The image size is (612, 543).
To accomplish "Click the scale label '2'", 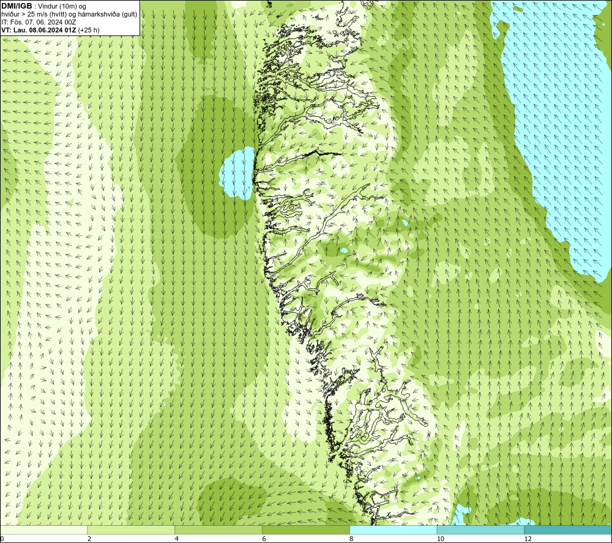I will (89, 539).
